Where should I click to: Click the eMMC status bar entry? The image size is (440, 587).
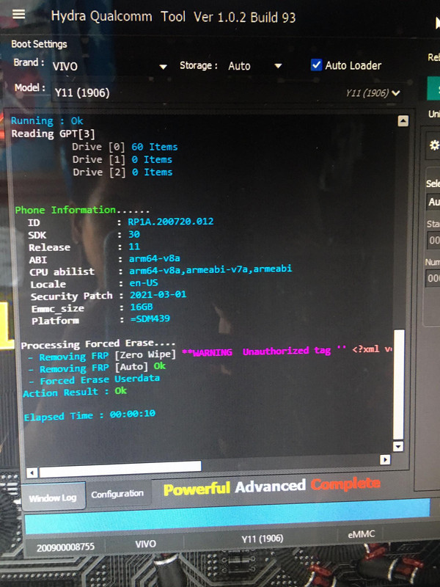coord(361,534)
